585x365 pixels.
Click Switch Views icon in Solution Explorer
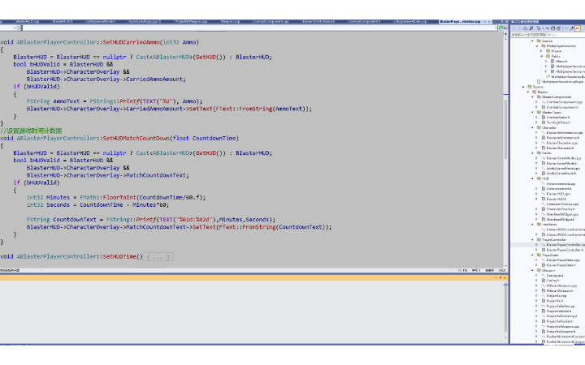coord(531,28)
